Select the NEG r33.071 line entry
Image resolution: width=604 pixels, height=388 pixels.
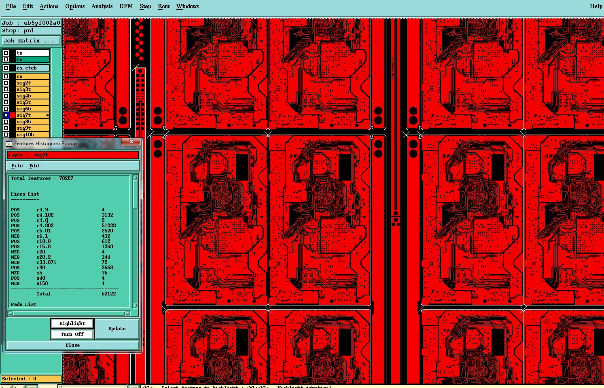[x=59, y=262]
